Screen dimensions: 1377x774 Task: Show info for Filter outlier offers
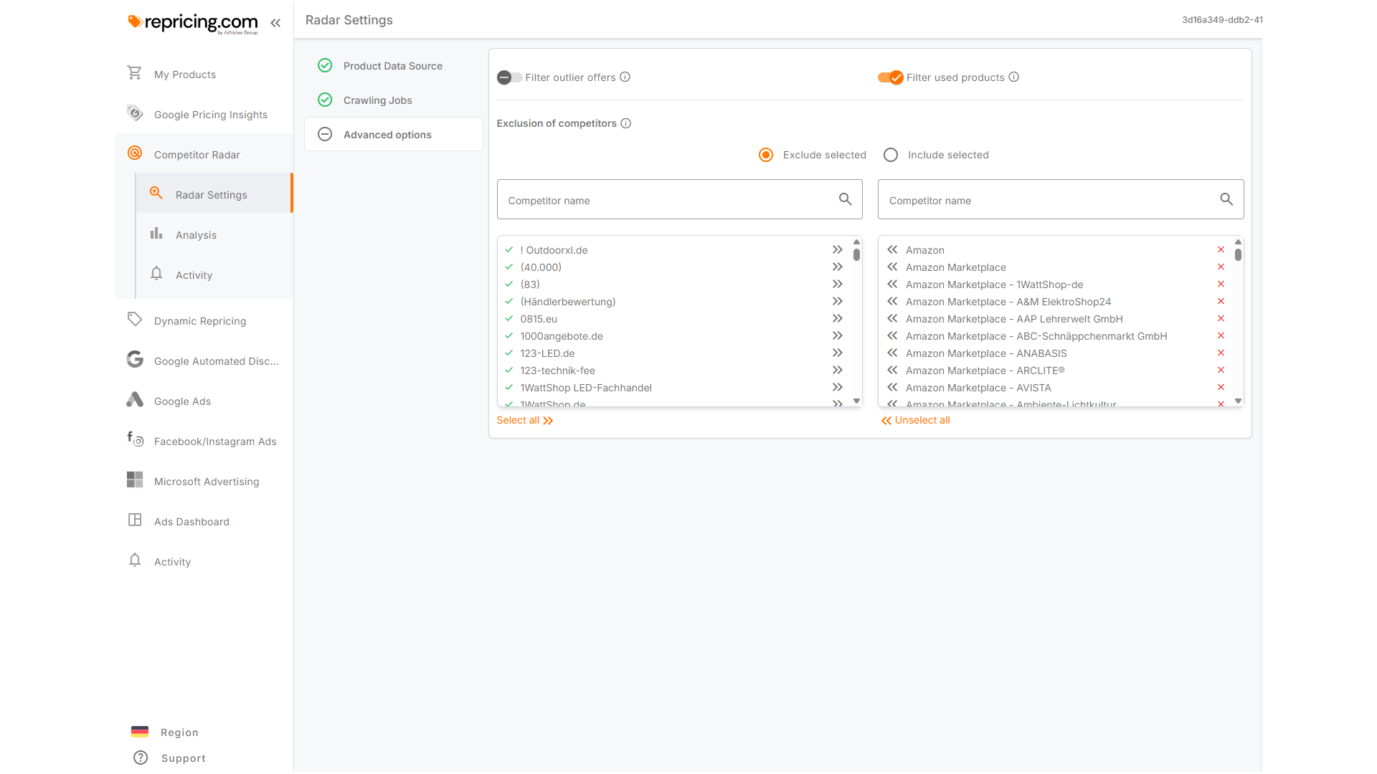(x=625, y=77)
